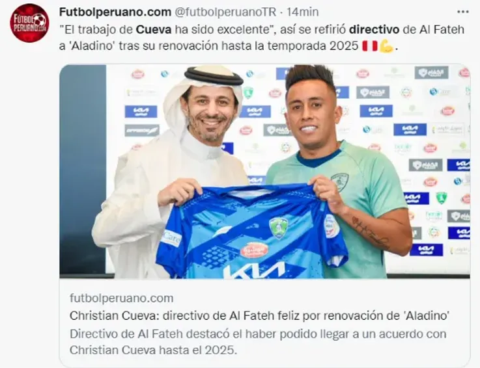
Task: Click the card description about Al Fateh agreement
Action: pyautogui.click(x=258, y=342)
